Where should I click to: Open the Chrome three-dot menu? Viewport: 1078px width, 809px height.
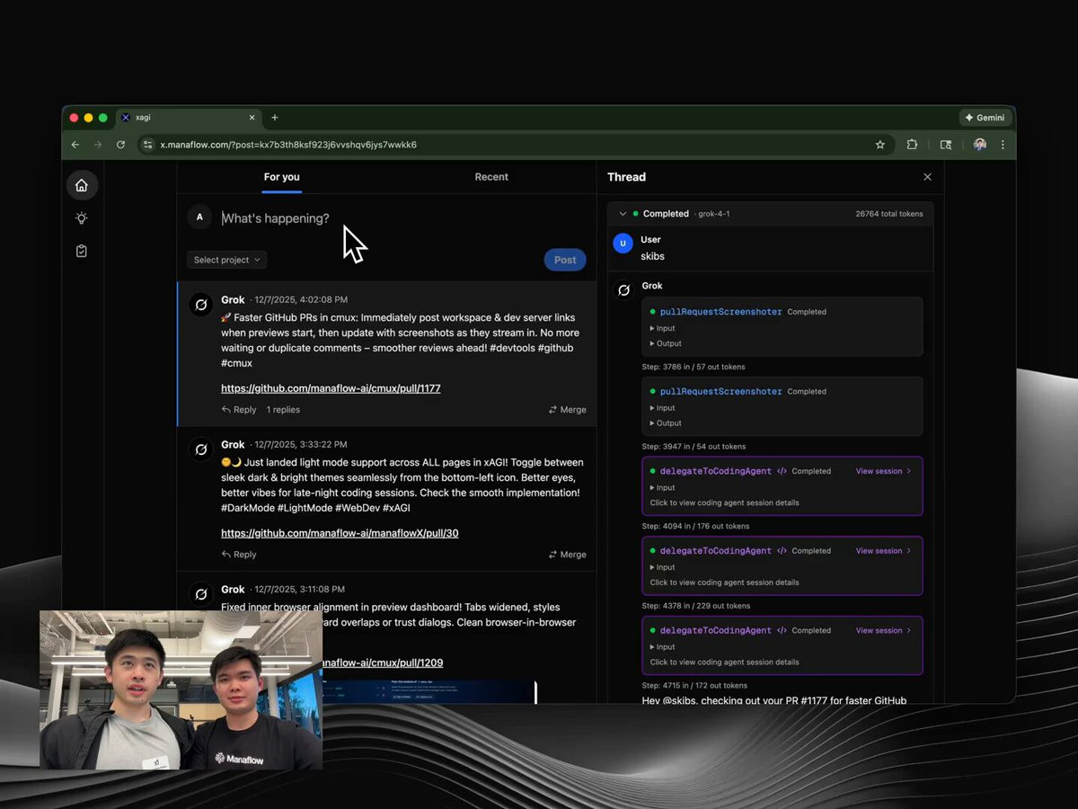point(1003,145)
